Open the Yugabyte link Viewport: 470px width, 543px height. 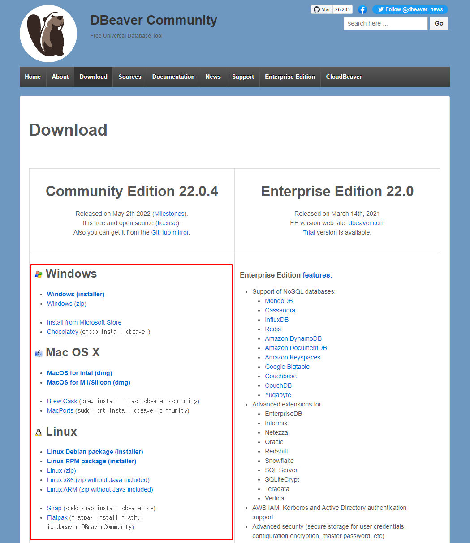[278, 395]
